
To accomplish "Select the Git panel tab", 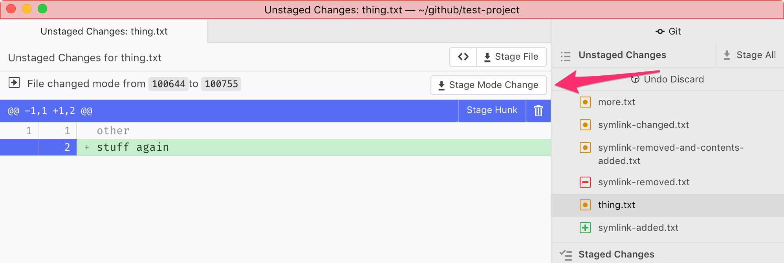I will coord(668,31).
